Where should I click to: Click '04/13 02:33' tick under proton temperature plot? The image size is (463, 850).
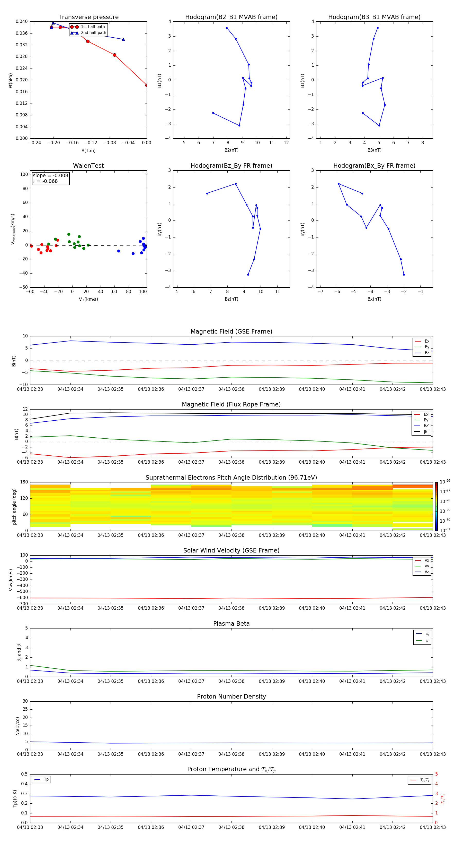coord(30,827)
